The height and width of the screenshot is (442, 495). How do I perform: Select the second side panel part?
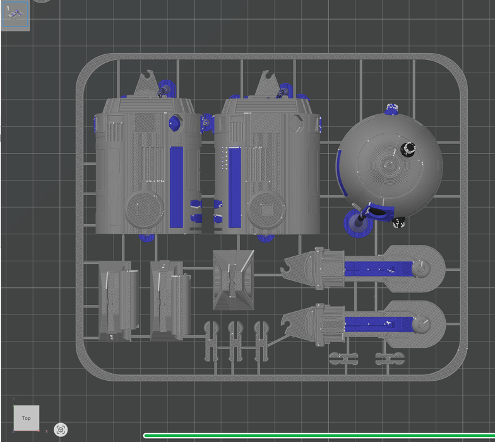168,301
